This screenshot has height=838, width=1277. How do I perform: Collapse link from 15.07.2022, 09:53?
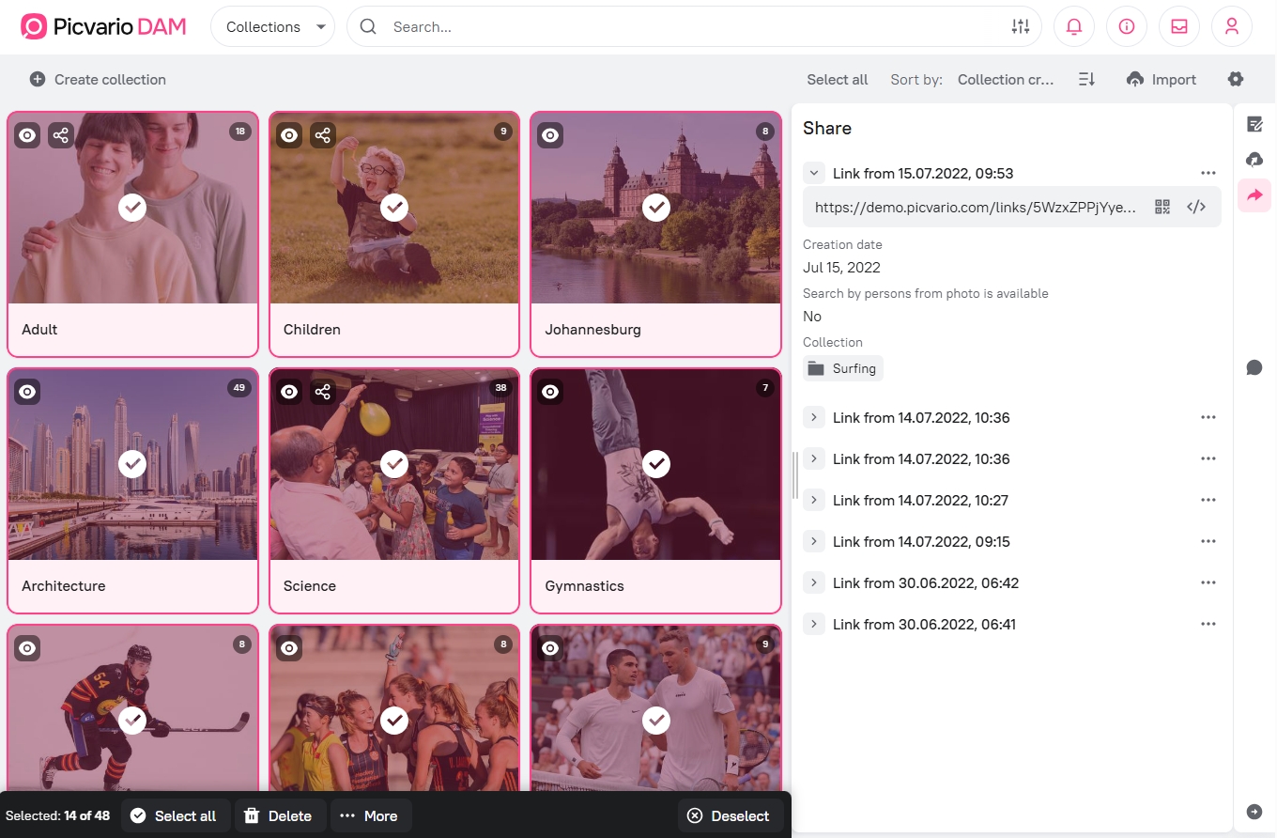point(814,173)
